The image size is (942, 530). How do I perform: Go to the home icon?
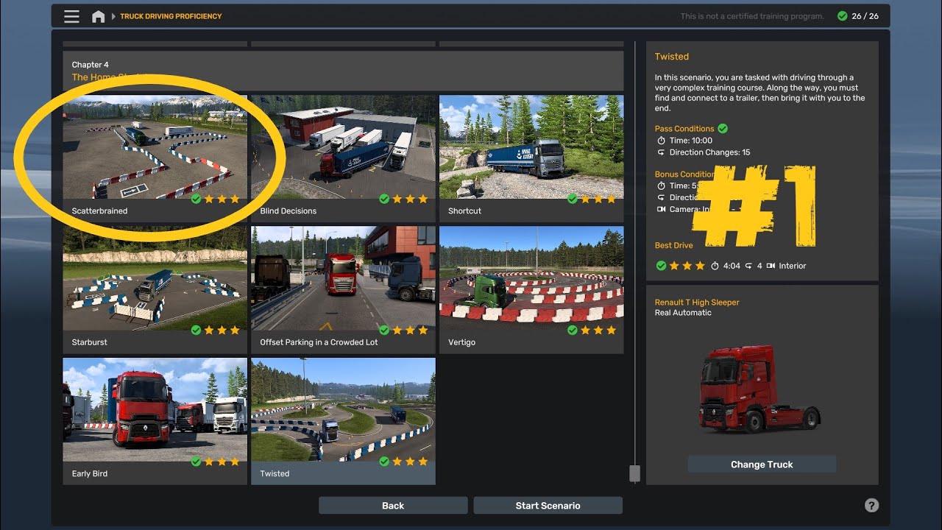[98, 16]
